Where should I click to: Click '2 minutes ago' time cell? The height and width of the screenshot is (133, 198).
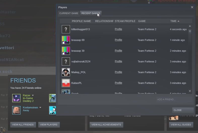178,51
